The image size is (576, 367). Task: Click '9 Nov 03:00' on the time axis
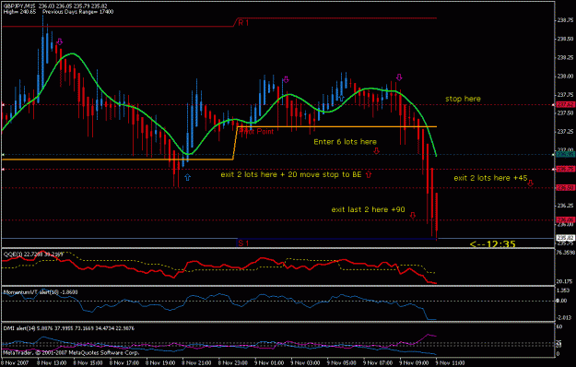306,363
